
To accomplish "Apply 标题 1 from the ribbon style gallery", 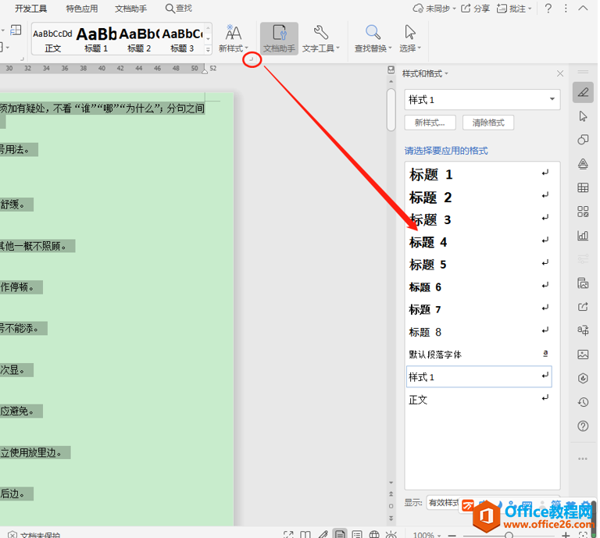I will (96, 39).
